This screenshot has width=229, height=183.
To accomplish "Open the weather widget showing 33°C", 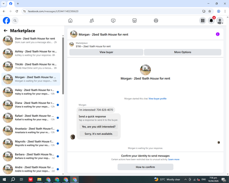I will (x=167, y=179).
